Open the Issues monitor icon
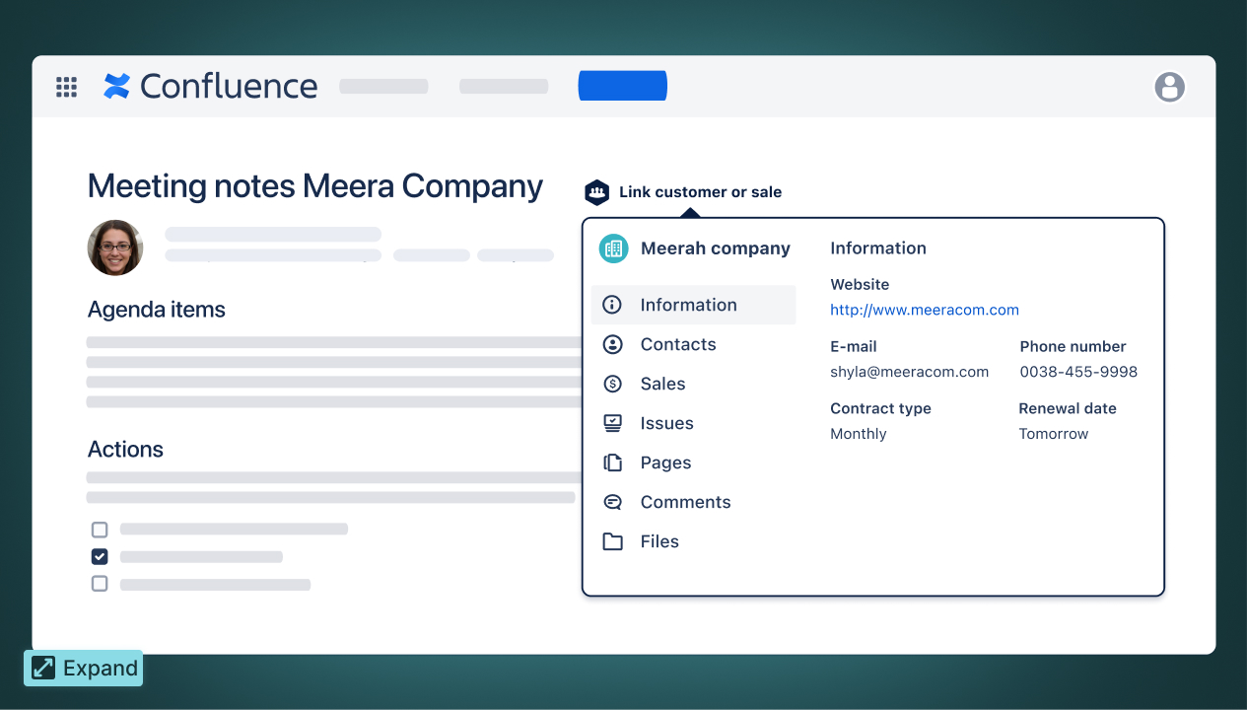The height and width of the screenshot is (710, 1247). (x=612, y=423)
